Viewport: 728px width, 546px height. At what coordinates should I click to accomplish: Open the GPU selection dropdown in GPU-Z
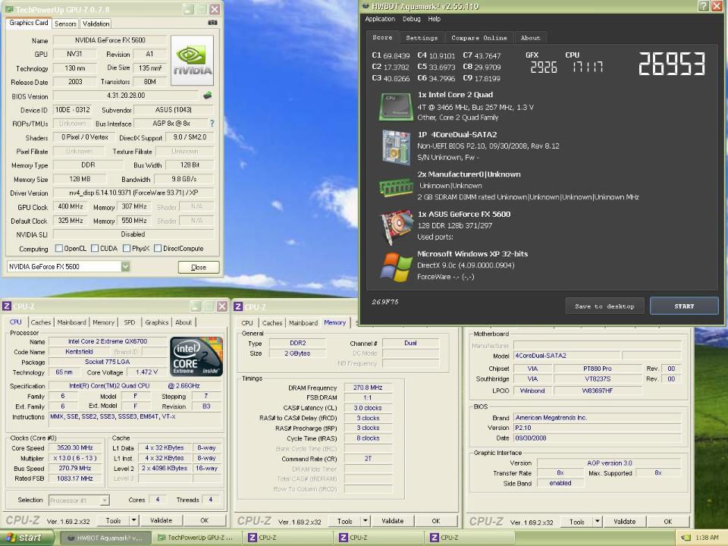[125, 266]
